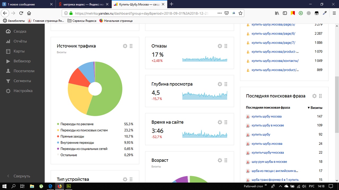Click drag handle of Тип устройства widget

click(x=131, y=179)
